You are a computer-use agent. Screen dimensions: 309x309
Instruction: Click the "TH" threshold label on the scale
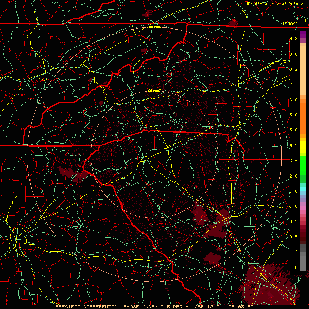[295, 267]
